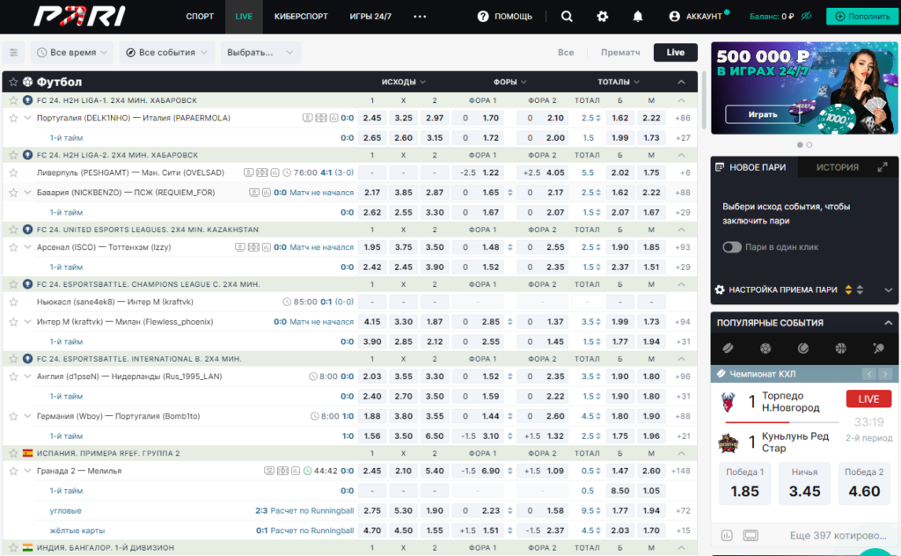Switch to ИСТОРИЯ tab
This screenshot has height=556, width=901.
[838, 167]
